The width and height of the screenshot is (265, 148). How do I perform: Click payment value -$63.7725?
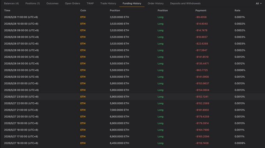pos(201,70)
